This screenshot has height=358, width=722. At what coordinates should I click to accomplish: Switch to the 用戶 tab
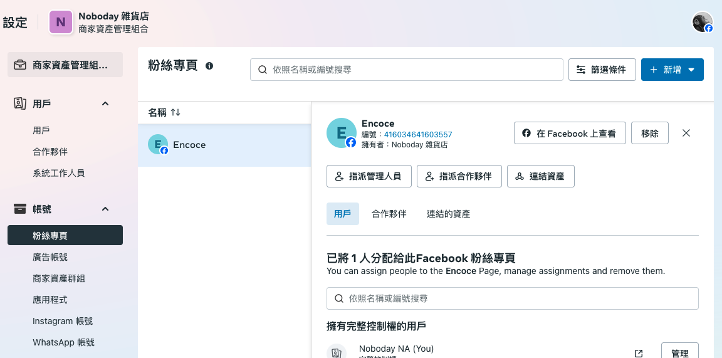pyautogui.click(x=343, y=214)
